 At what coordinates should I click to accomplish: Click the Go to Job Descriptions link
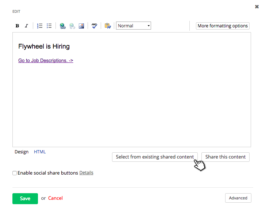[46, 60]
